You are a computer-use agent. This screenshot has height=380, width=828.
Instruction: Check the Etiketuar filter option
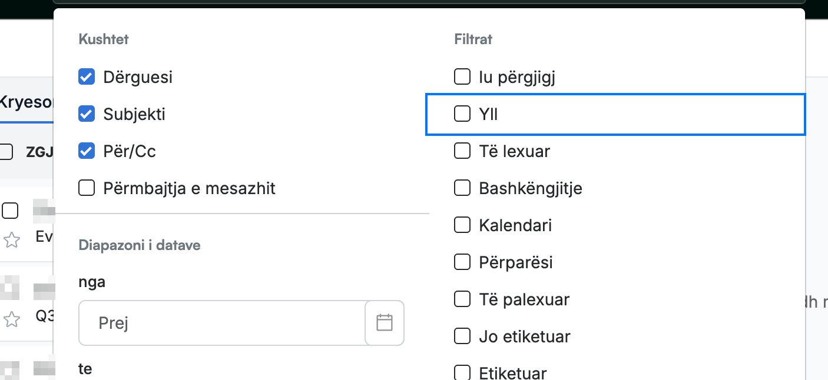[462, 373]
